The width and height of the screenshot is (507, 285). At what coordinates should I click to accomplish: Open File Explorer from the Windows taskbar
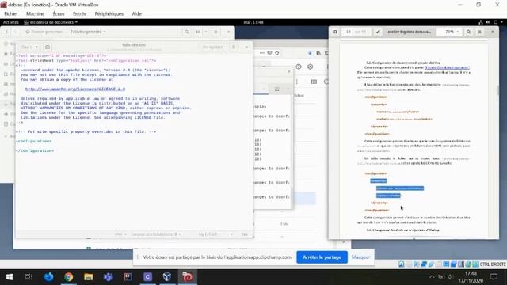(x=88, y=277)
